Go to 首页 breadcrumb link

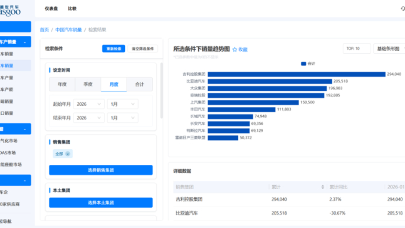(x=44, y=30)
